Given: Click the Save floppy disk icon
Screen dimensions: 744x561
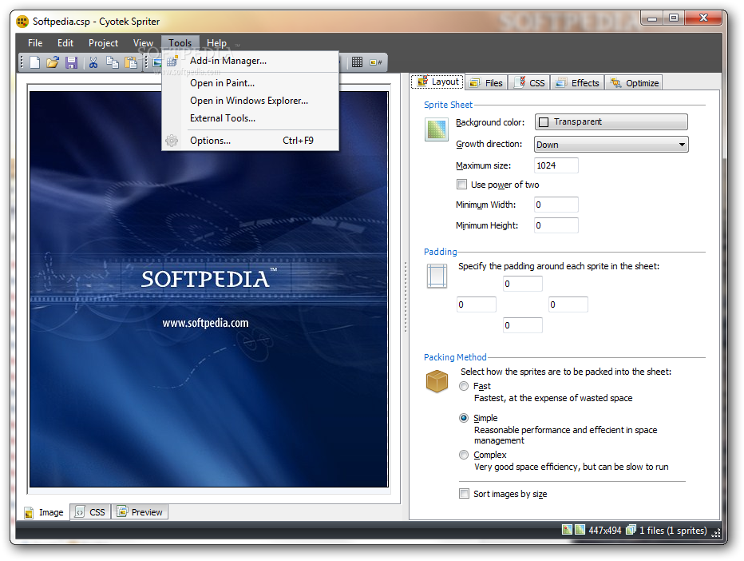Looking at the screenshot, I should pyautogui.click(x=71, y=62).
